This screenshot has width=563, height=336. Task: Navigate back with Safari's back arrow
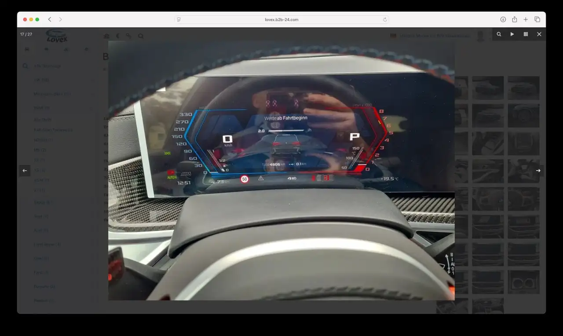50,19
